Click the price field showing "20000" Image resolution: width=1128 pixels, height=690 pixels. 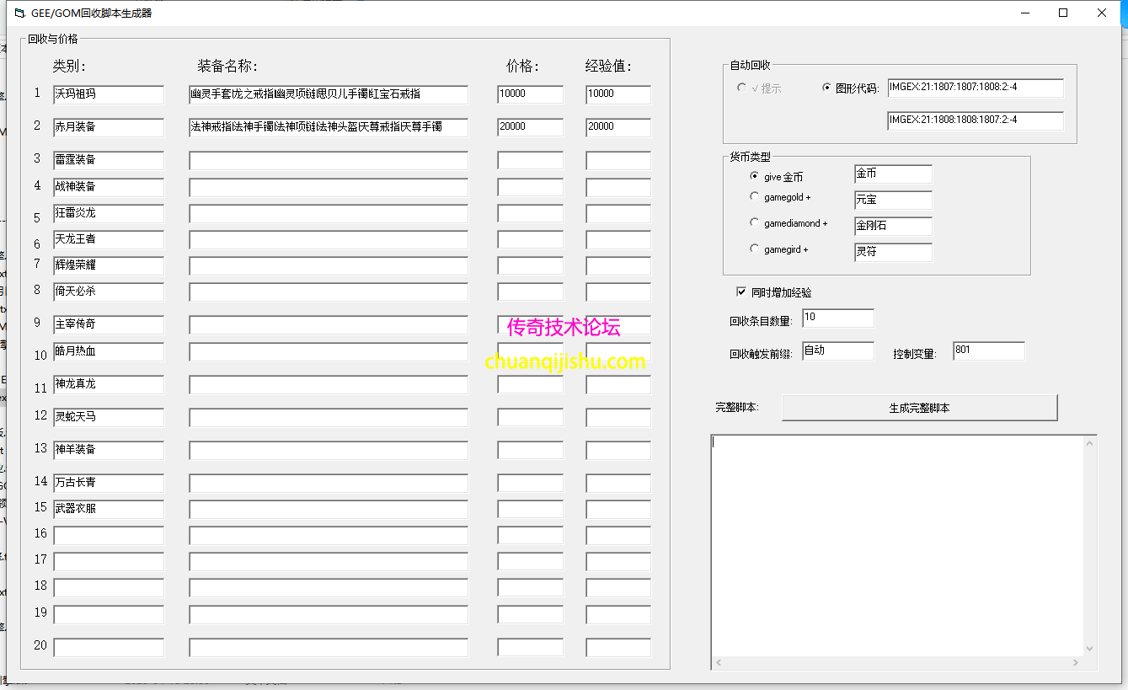[x=530, y=127]
